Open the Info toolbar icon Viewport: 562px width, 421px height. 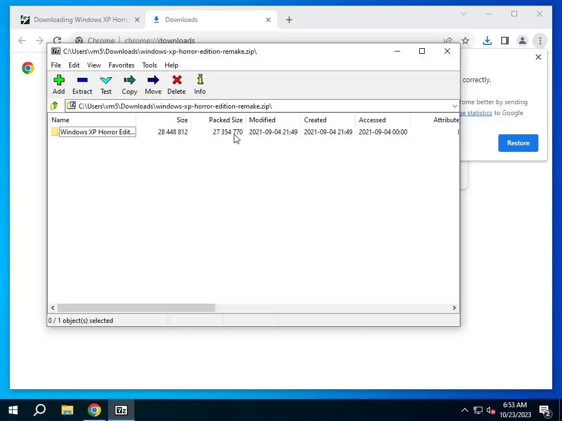coord(200,84)
